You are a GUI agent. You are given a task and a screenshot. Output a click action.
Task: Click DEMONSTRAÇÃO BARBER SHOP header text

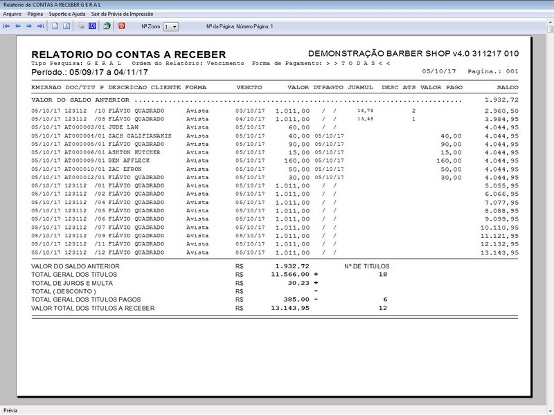click(x=413, y=54)
